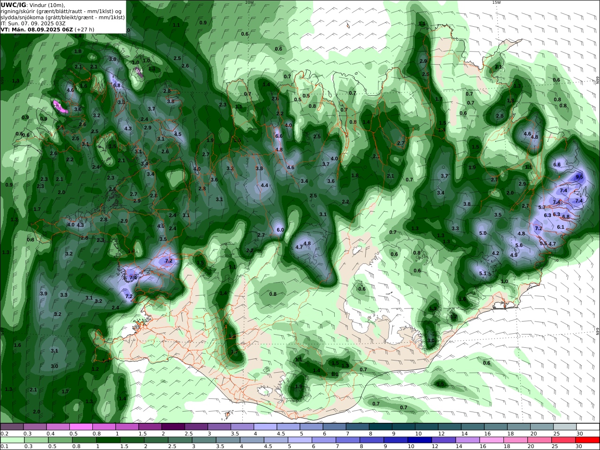The width and height of the screenshot is (600, 450).
Task: Select the 5.7 precipitation value in the east
Action: coord(542,207)
